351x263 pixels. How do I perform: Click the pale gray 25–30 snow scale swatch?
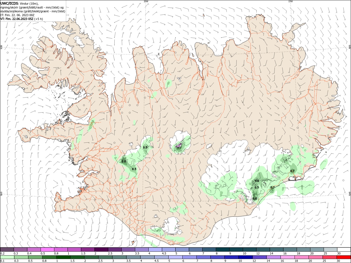click(x=331, y=250)
